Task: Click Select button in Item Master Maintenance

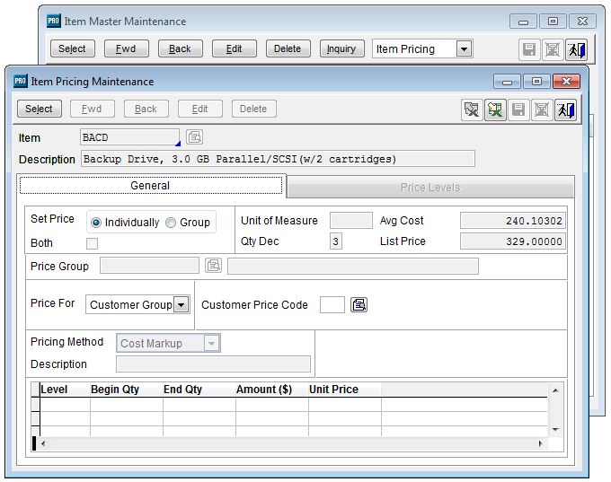Action: 73,48
